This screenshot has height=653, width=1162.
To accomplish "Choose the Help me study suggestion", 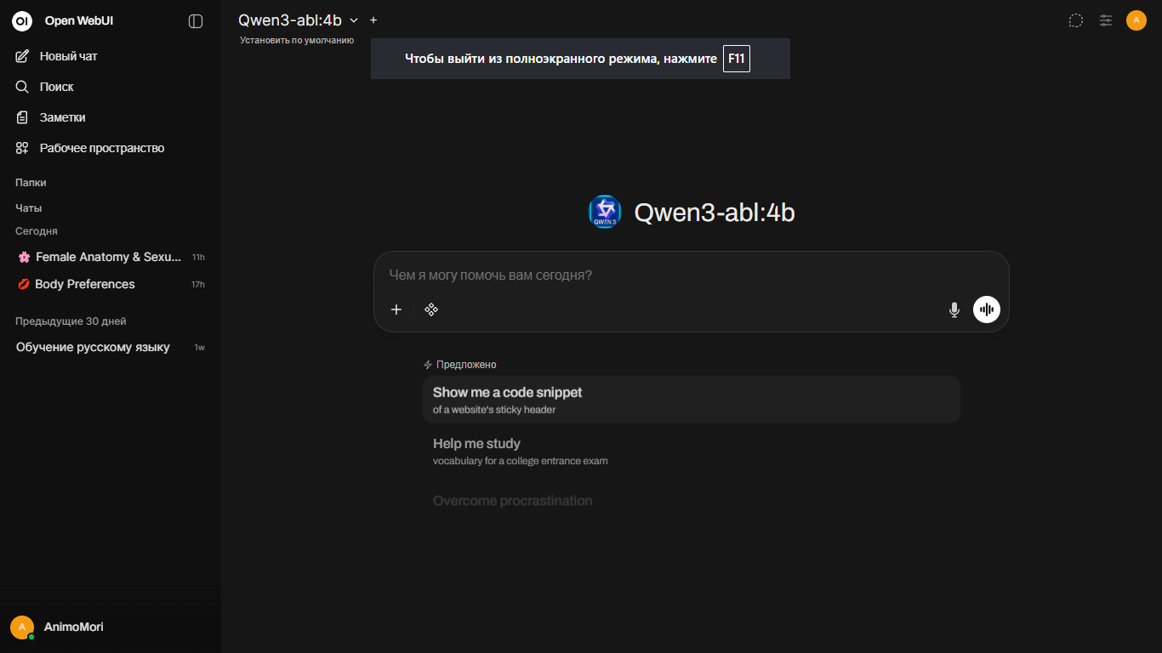I will coord(692,451).
